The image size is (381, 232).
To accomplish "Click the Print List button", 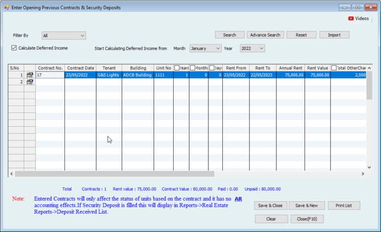I will tap(344, 205).
